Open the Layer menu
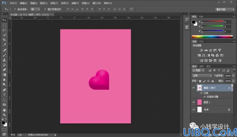 pyautogui.click(x=44, y=3)
